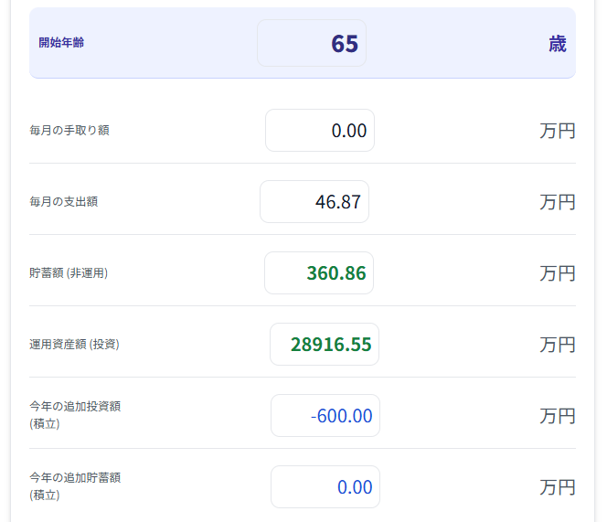This screenshot has height=522, width=607.
Task: Focus the 今年の追加貯蓄額 field showing 0.00
Action: coord(325,486)
